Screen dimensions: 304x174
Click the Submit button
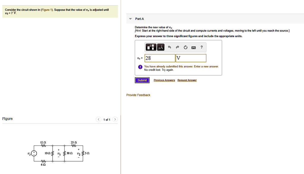[142, 80]
